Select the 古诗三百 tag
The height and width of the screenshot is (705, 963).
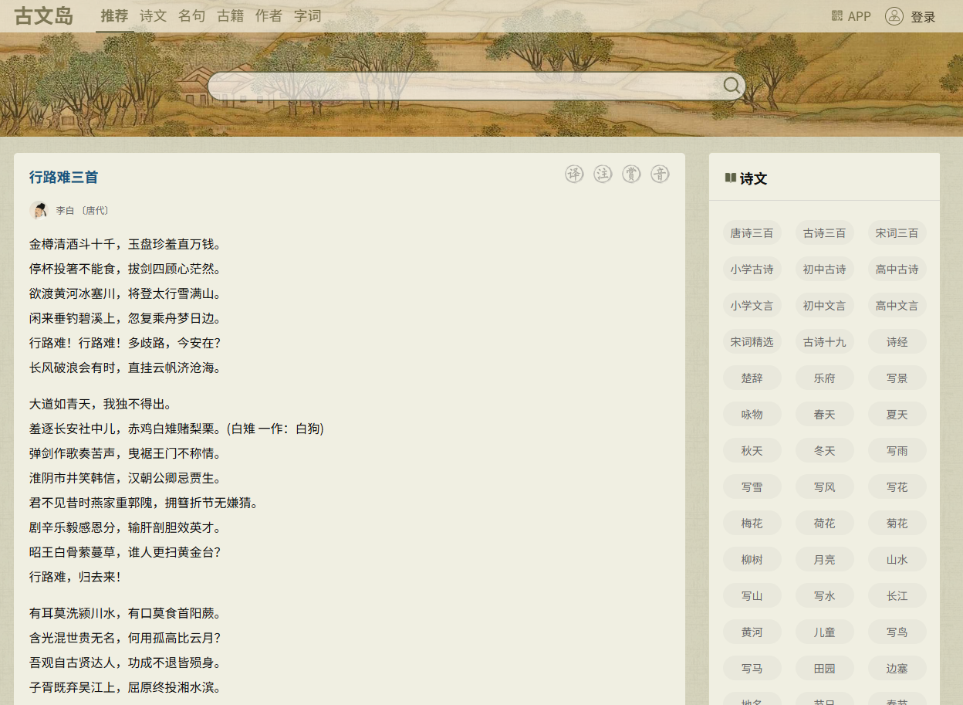pos(825,233)
